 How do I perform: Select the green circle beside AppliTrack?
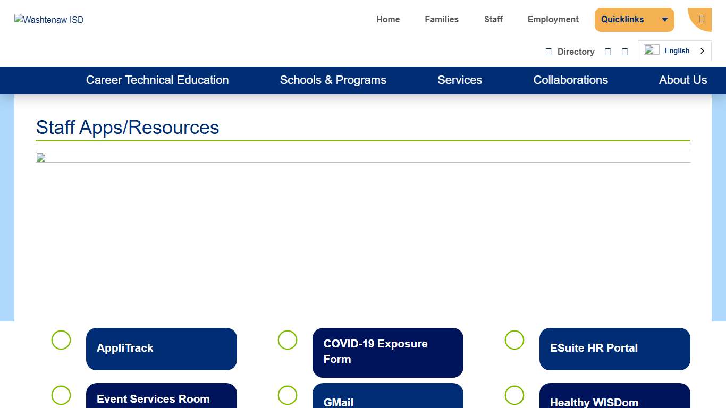[x=61, y=340]
